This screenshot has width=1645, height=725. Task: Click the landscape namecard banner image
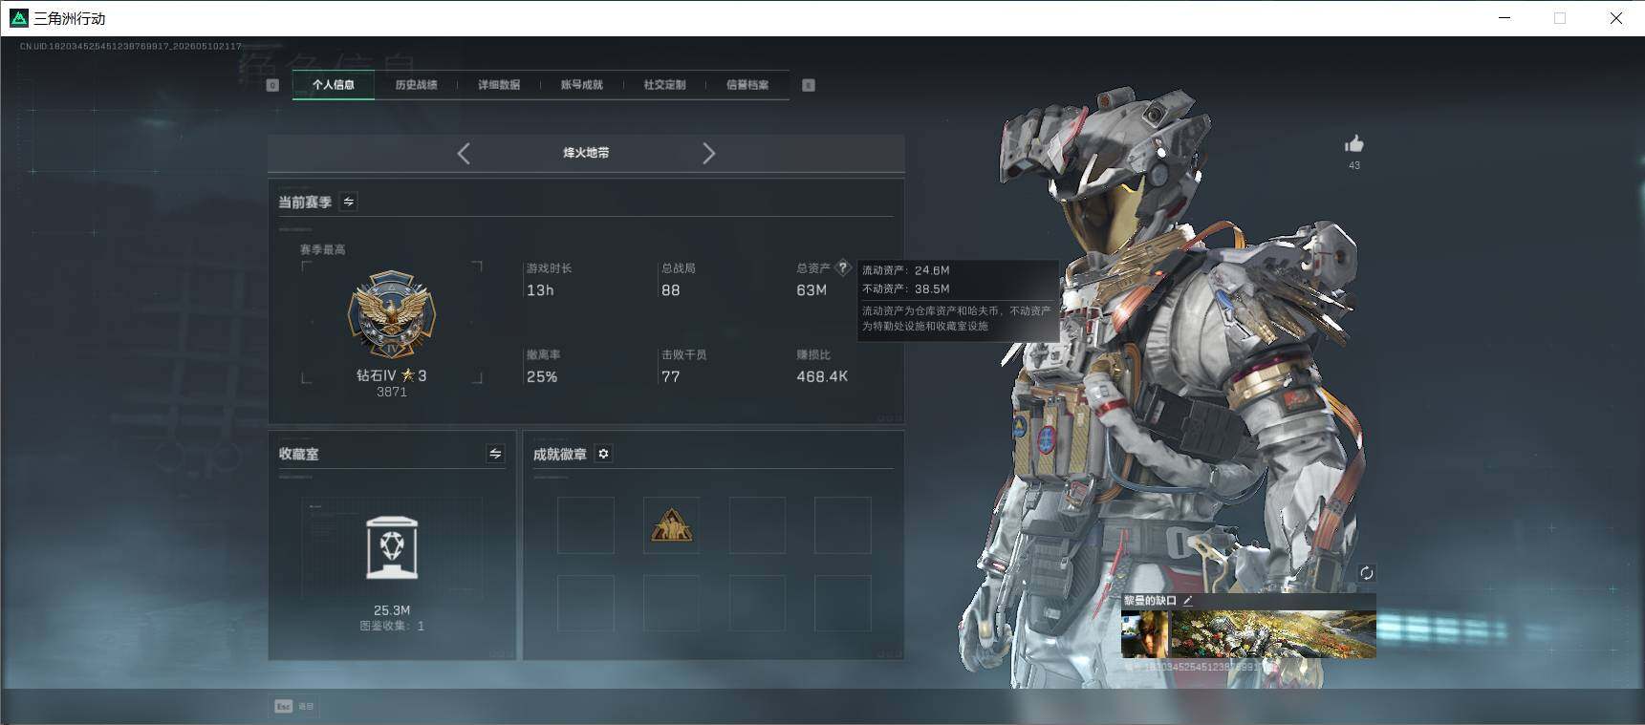click(x=1273, y=634)
